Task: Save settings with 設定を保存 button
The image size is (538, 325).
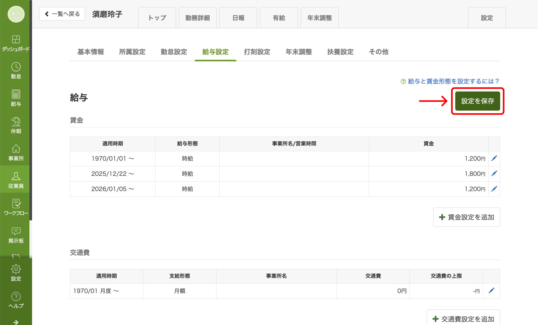Action: (477, 101)
